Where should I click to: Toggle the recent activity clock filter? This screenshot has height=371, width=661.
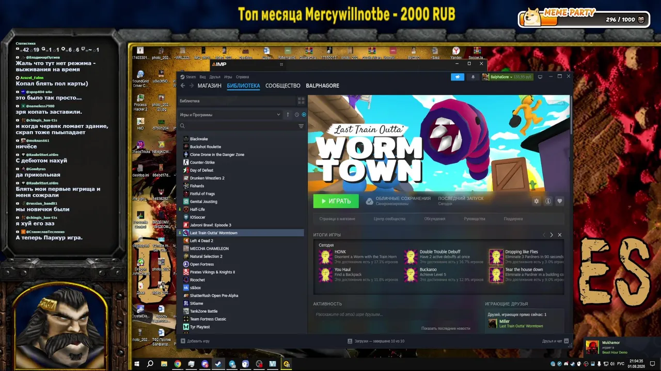[296, 114]
